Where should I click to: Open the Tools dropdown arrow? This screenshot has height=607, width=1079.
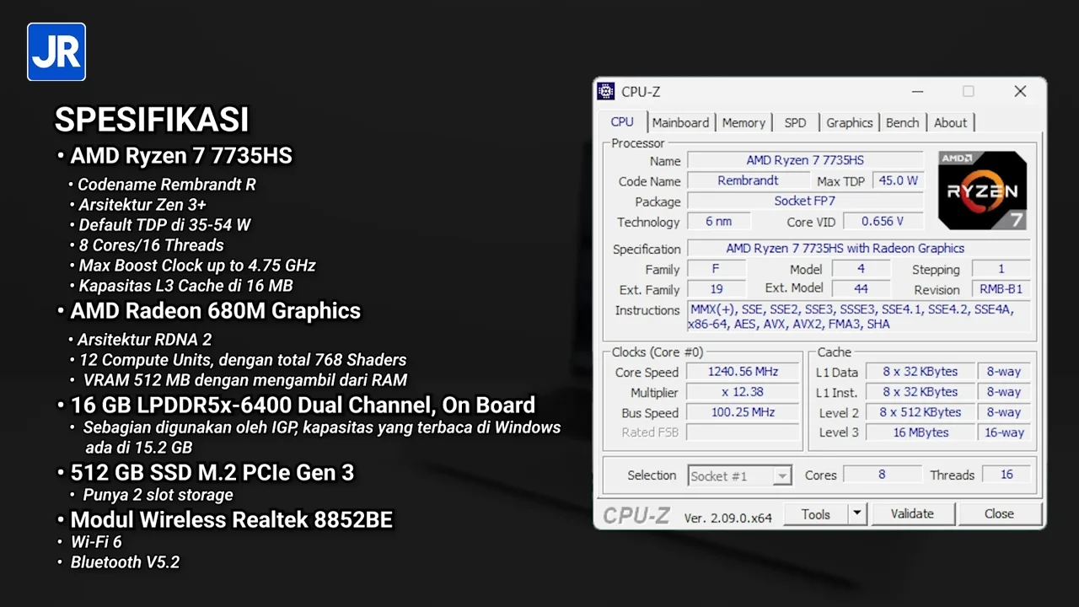[857, 513]
